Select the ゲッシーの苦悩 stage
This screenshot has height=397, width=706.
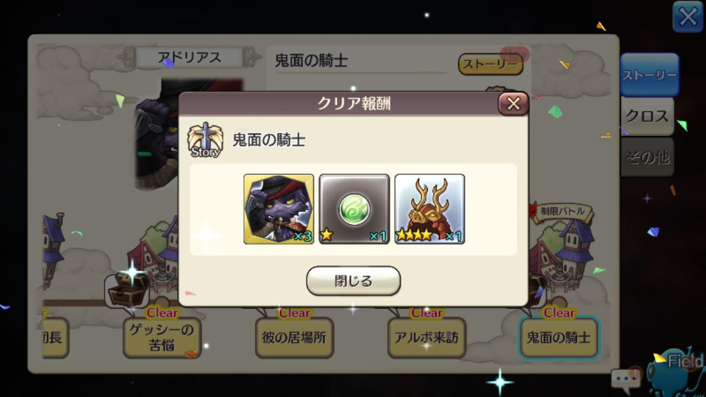(162, 337)
